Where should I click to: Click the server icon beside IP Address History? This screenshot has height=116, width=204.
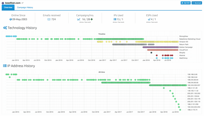5,66
